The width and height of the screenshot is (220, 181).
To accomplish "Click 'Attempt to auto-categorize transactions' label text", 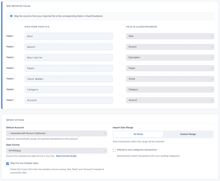I will tap(137, 150).
